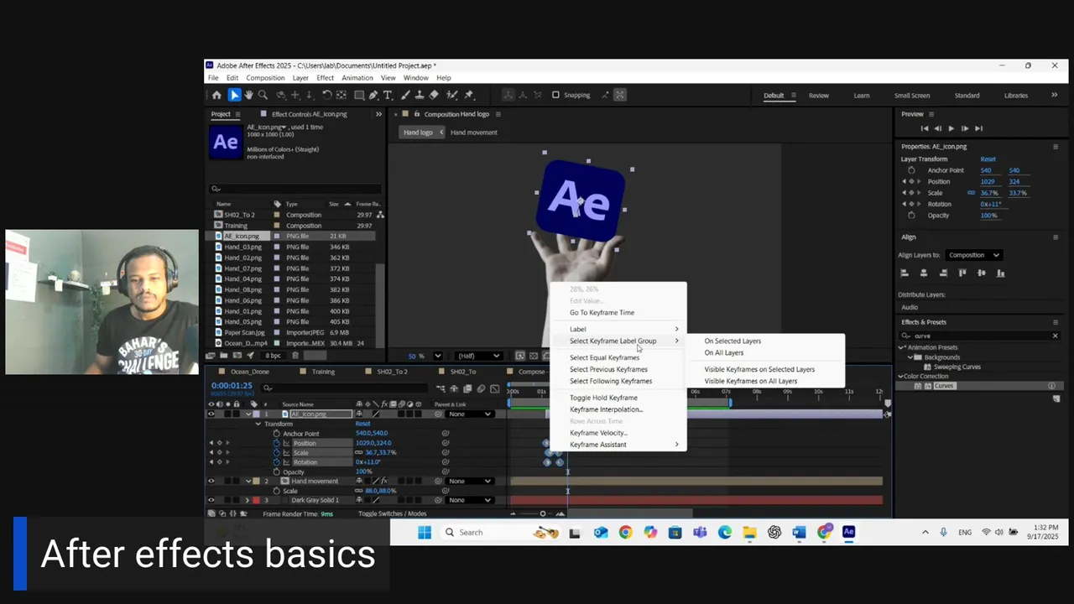
Task: Collapse the Transform property group
Action: click(258, 424)
